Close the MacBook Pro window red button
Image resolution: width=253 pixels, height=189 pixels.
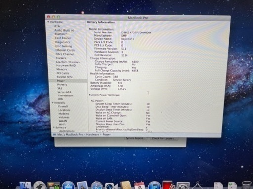[x=48, y=17]
